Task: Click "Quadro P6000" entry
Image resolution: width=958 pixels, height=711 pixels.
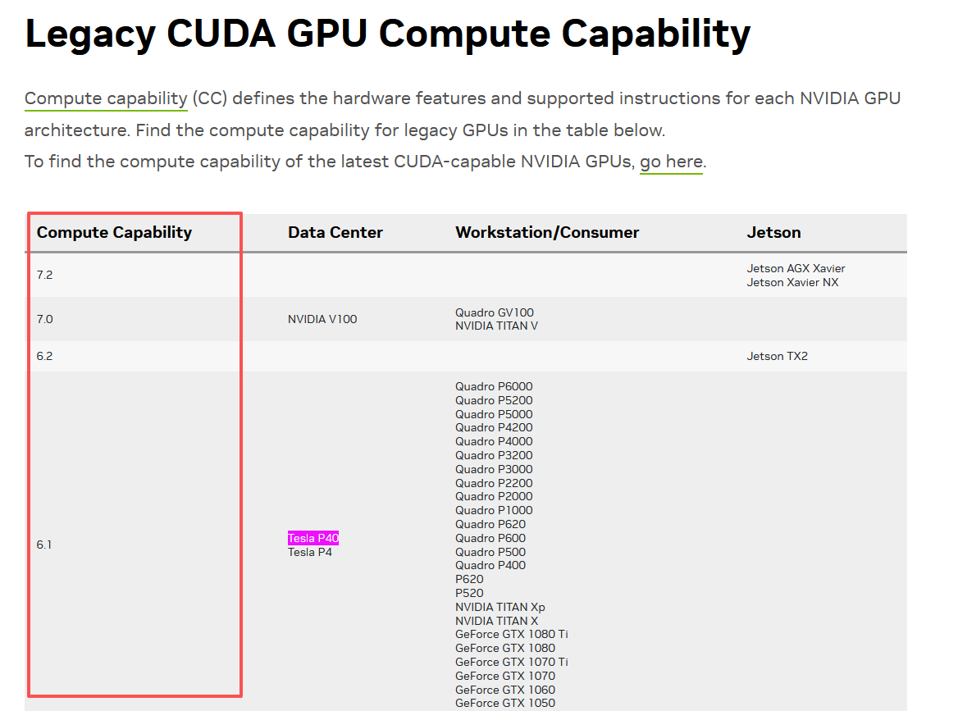Action: click(x=494, y=386)
